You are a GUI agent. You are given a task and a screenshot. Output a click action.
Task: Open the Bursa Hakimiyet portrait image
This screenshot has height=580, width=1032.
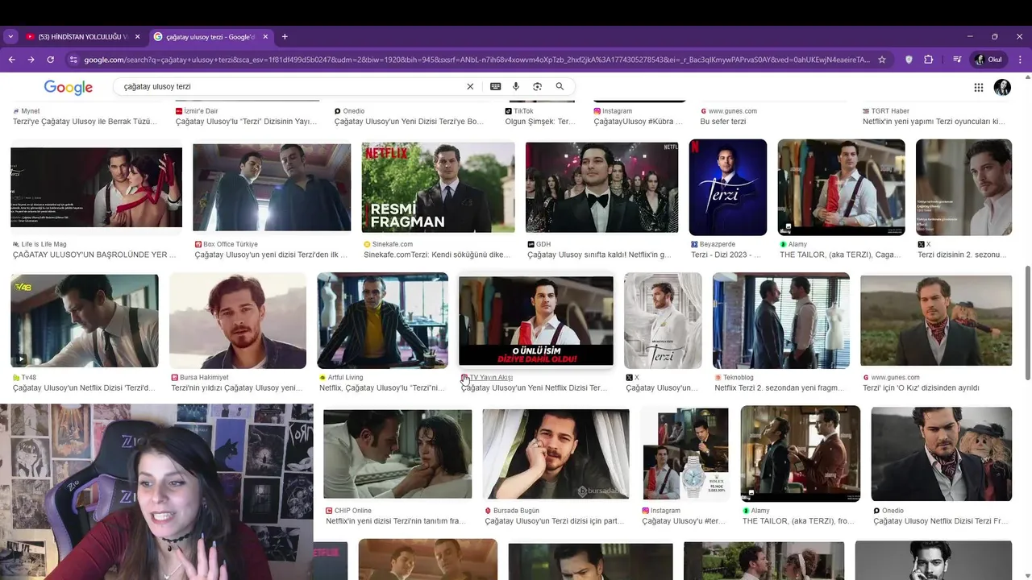(238, 321)
